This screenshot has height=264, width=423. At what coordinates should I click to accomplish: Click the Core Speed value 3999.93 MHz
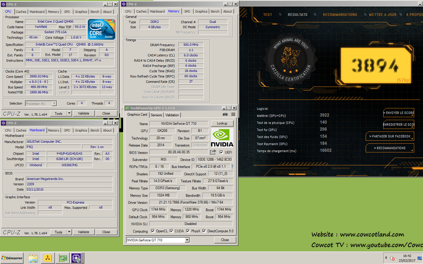click(x=39, y=76)
